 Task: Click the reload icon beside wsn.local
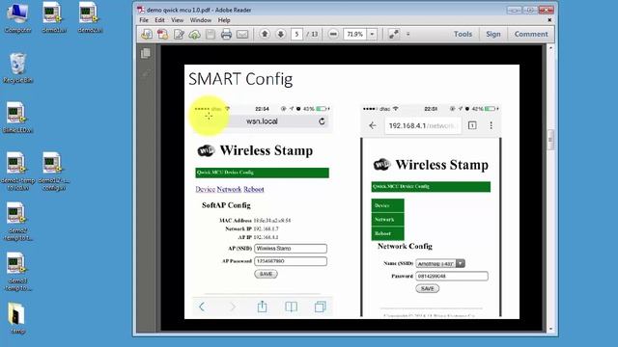[x=322, y=121]
